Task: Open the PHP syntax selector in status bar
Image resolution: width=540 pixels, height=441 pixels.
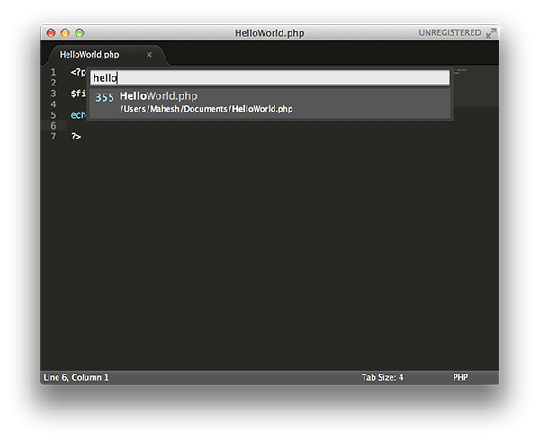Action: click(x=460, y=377)
